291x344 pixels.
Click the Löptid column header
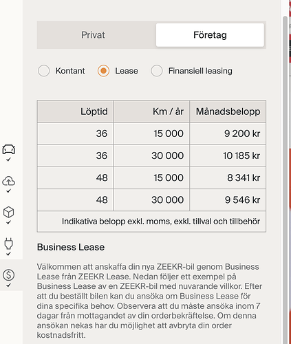(75, 111)
